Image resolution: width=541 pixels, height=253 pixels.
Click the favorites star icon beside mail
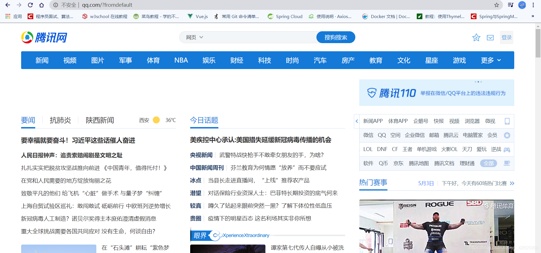coord(476,37)
